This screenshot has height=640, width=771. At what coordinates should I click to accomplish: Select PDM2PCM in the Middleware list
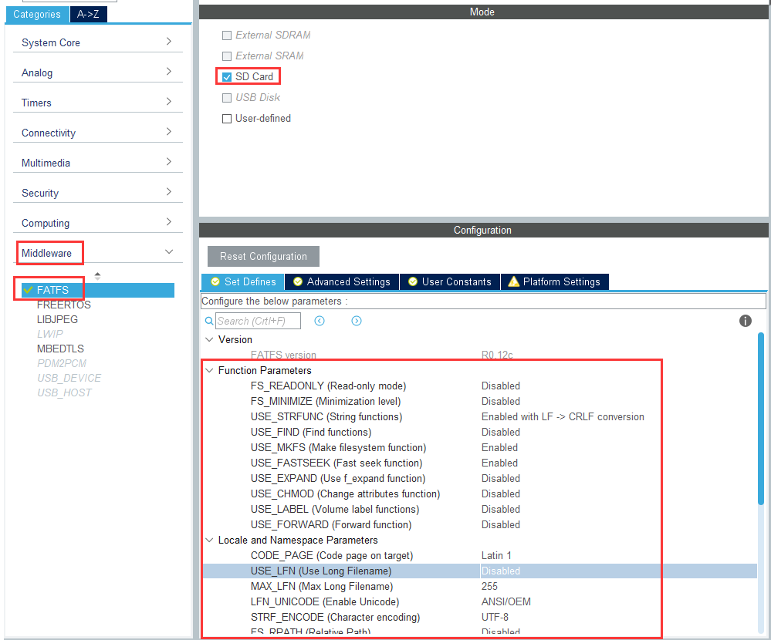(62, 363)
